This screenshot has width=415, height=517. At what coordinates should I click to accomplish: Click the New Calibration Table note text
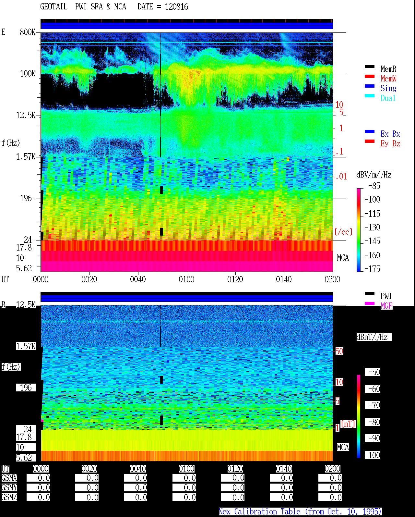[300, 512]
